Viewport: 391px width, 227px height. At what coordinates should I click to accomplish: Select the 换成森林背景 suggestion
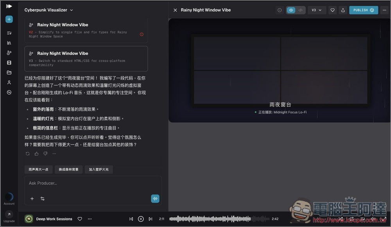(x=68, y=169)
